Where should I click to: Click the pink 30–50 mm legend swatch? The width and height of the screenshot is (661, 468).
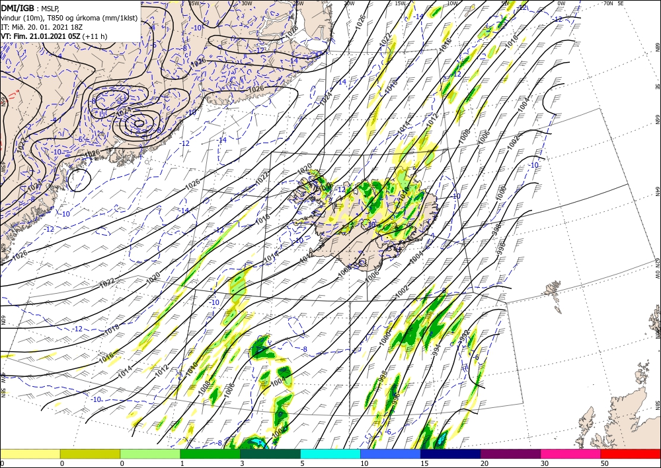[x=571, y=453]
